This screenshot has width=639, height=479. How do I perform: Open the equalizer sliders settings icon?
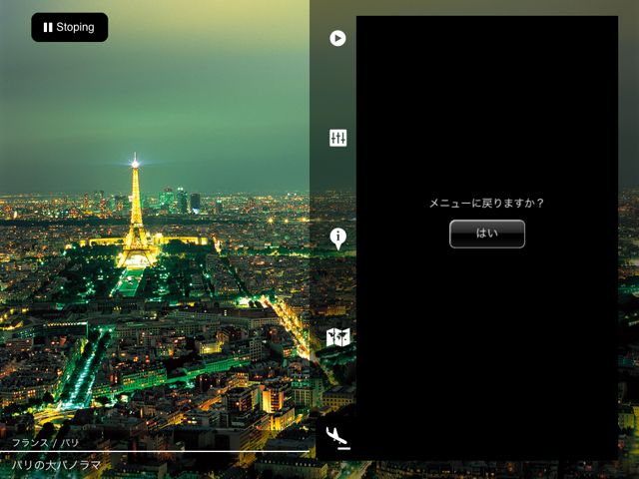tap(337, 138)
